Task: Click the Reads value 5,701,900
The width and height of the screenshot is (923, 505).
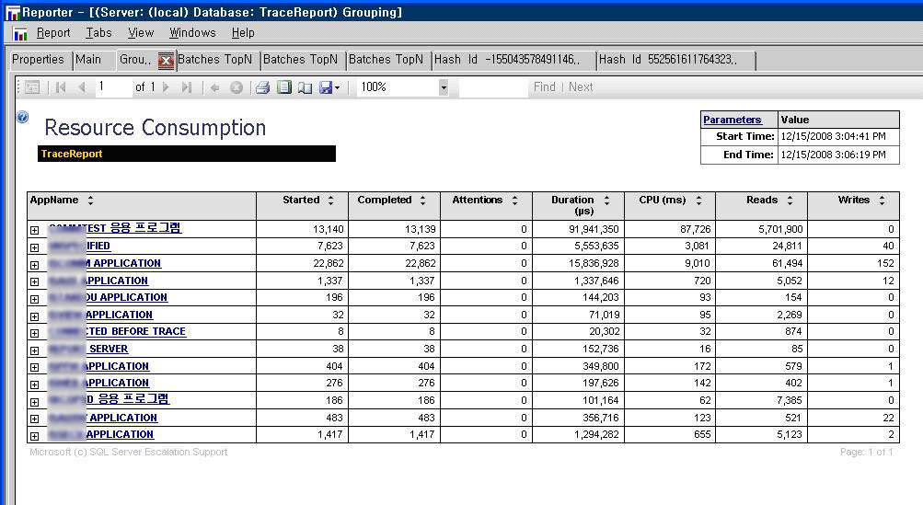Action: click(780, 229)
